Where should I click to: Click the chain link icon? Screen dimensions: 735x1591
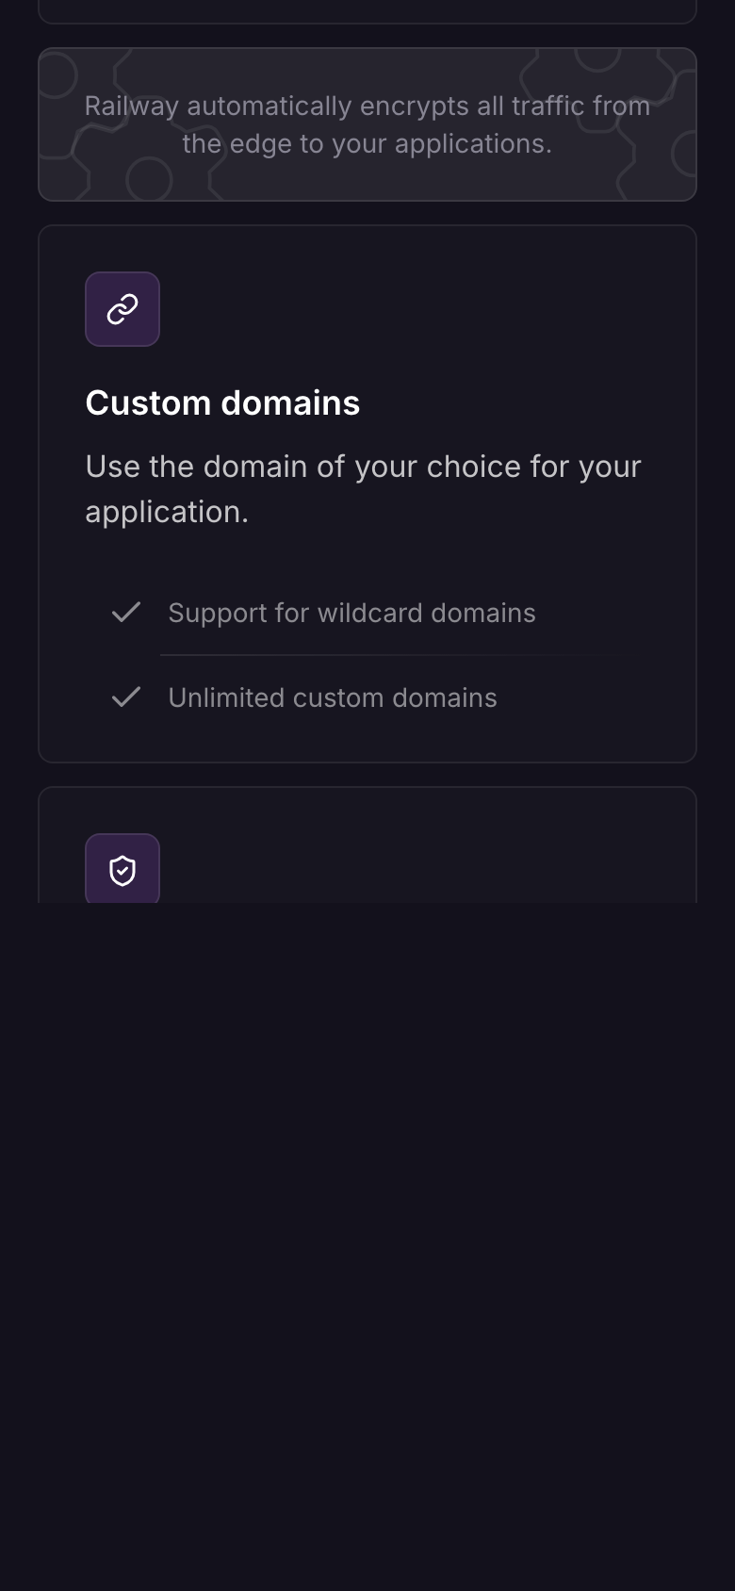pos(122,309)
